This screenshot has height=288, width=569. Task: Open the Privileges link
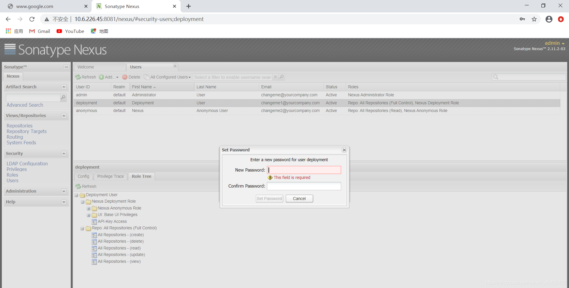coord(17,169)
